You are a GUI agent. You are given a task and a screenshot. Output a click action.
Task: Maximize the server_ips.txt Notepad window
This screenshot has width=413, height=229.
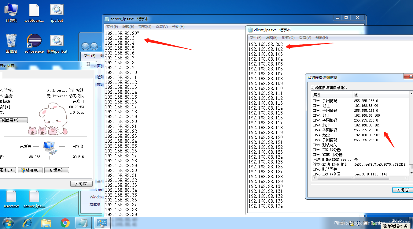pyautogui.click(x=346, y=18)
